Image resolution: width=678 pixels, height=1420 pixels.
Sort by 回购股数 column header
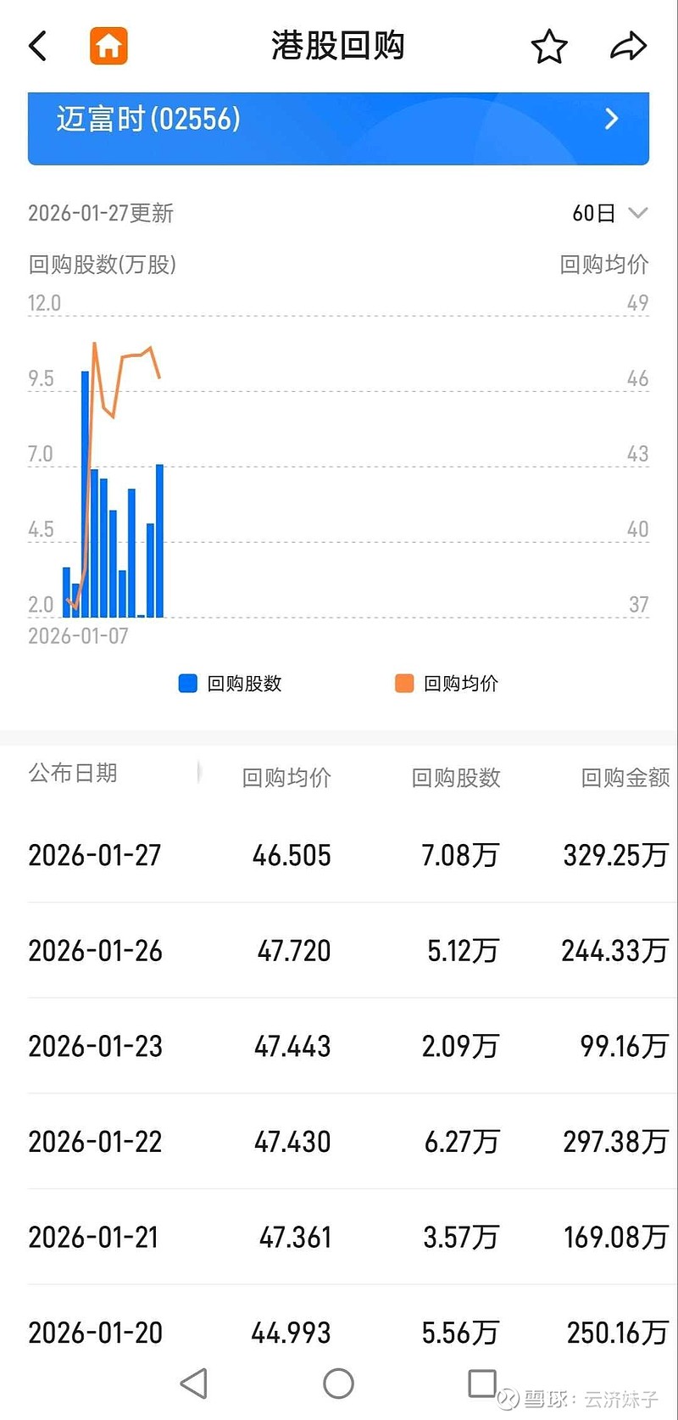click(x=456, y=778)
